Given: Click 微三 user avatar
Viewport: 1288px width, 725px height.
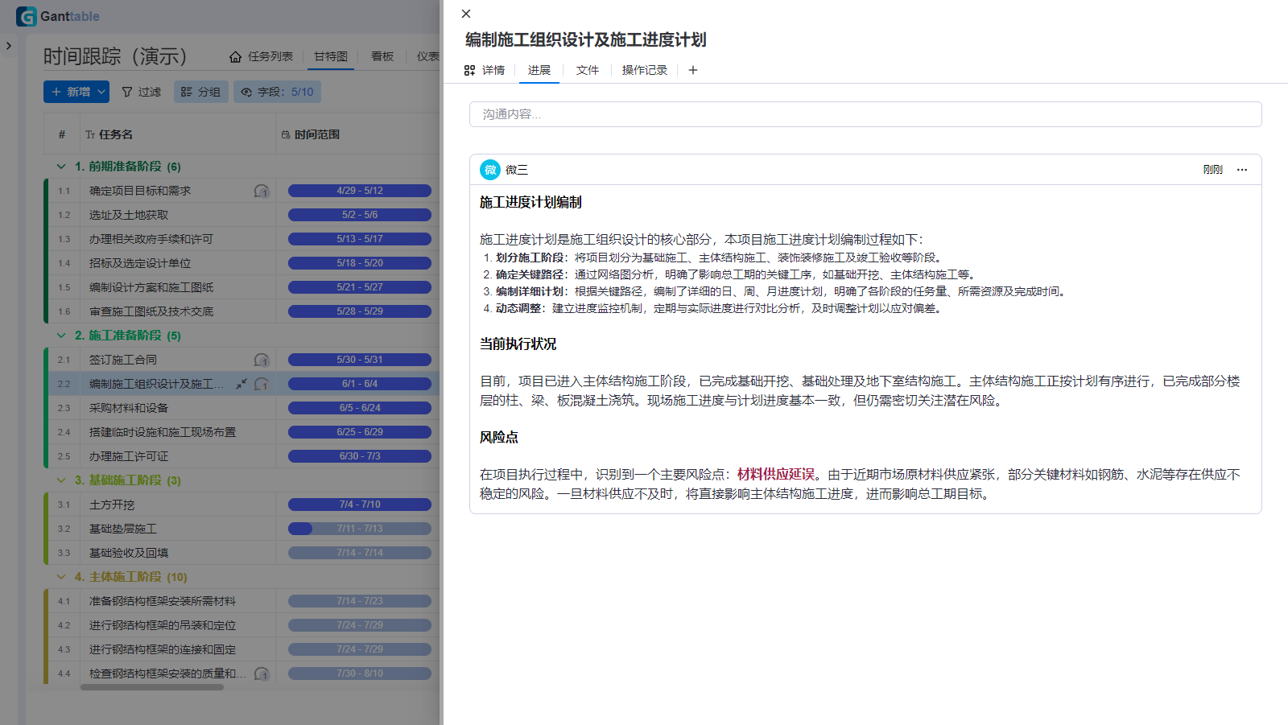Looking at the screenshot, I should click(x=490, y=170).
